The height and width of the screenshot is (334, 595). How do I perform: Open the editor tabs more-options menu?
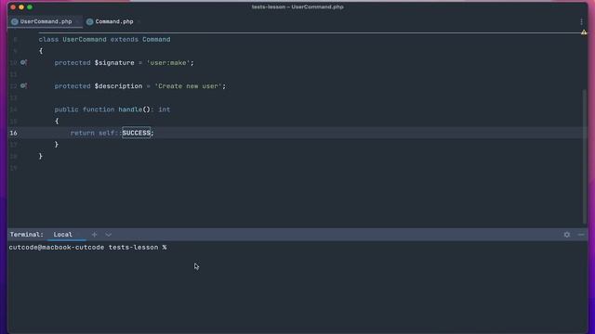(581, 21)
